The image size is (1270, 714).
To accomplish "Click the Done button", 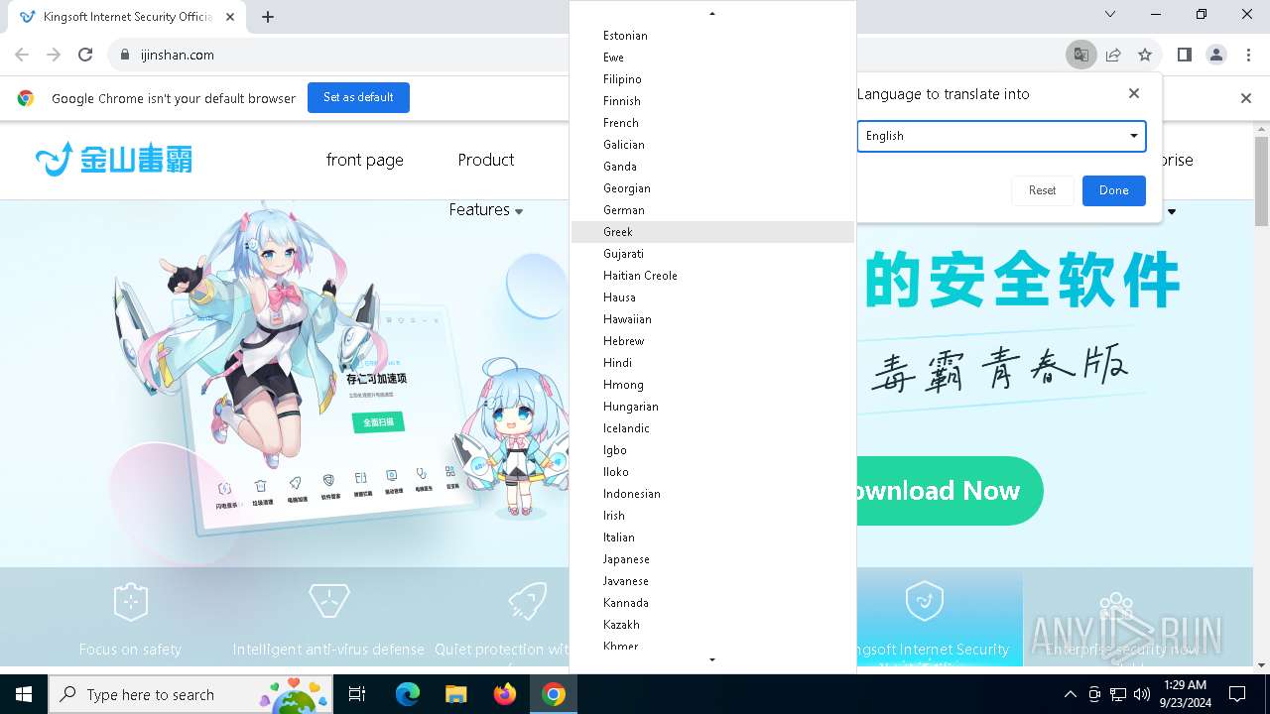I will click(1113, 190).
